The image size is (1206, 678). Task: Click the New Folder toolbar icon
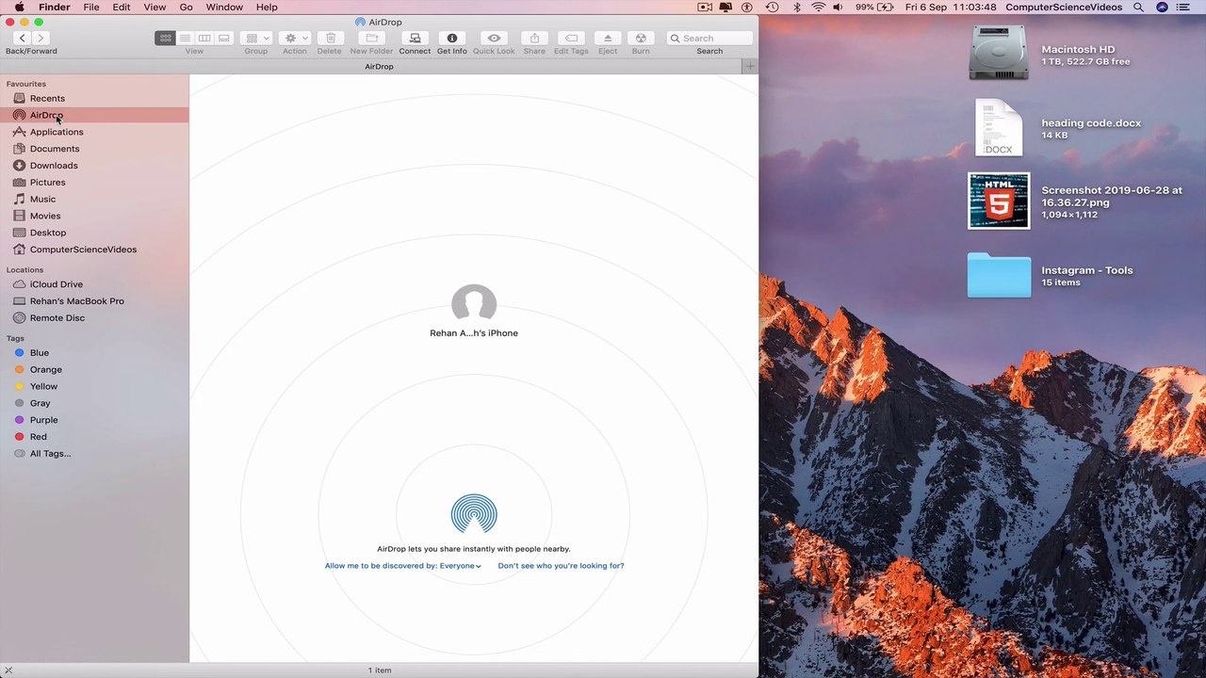371,38
